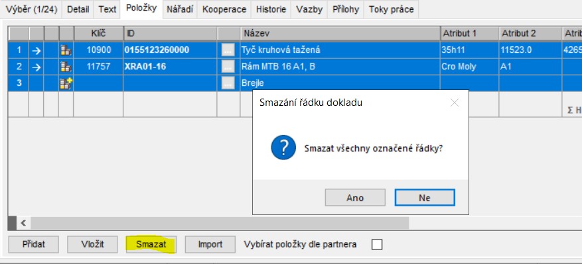Viewport: 582px width, 264px height.
Task: Switch to the Detail tab
Action: pyautogui.click(x=78, y=9)
